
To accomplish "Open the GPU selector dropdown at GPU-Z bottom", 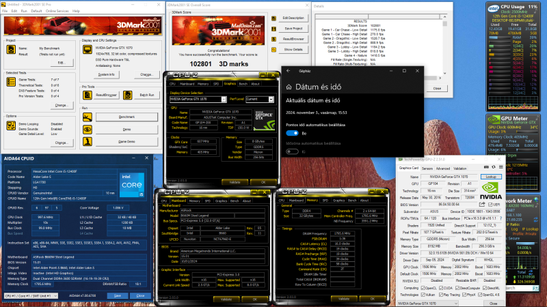I will (x=429, y=304).
